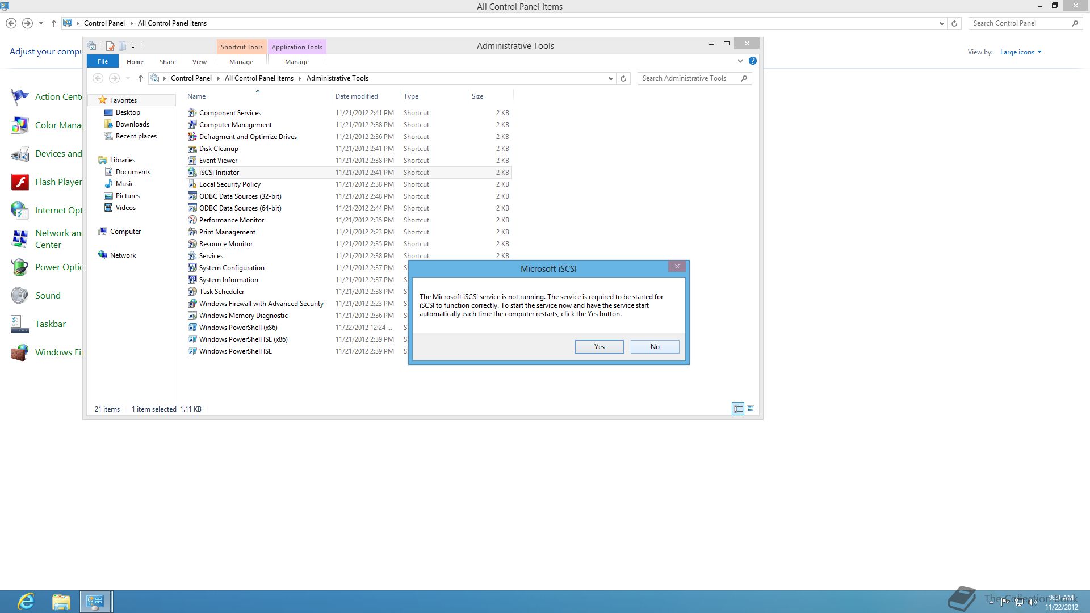Select the System Information icon

(x=192, y=280)
